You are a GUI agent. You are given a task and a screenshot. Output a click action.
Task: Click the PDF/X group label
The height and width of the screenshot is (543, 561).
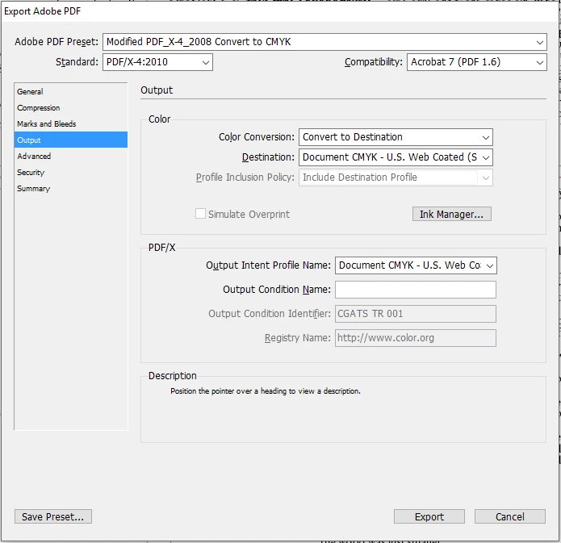pyautogui.click(x=161, y=248)
